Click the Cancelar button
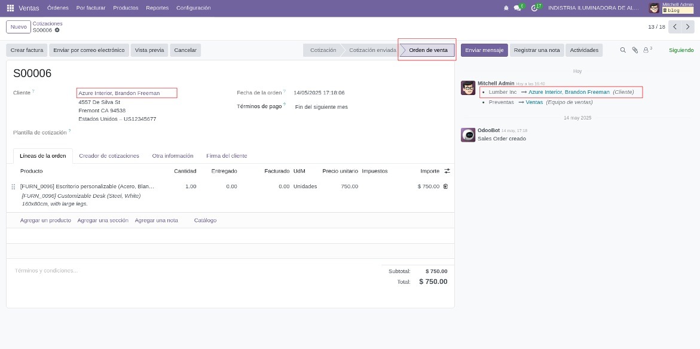The width and height of the screenshot is (700, 349). pos(185,50)
